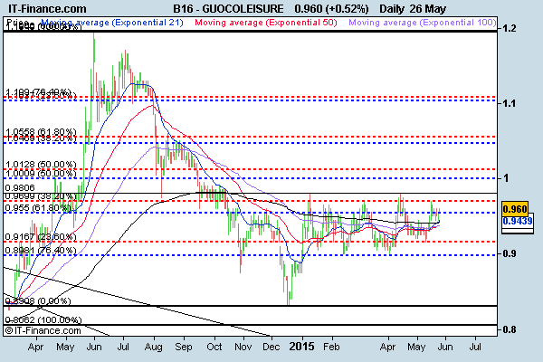Image resolution: width=543 pixels, height=362 pixels.
Task: Click the © IT-Finance.com copyright text
Action: pyautogui.click(x=43, y=331)
